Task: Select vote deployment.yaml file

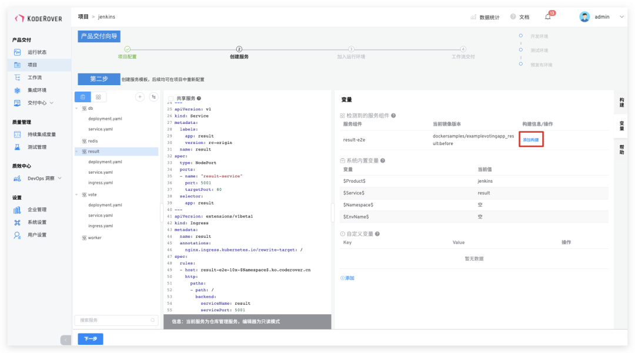Action: pos(105,205)
